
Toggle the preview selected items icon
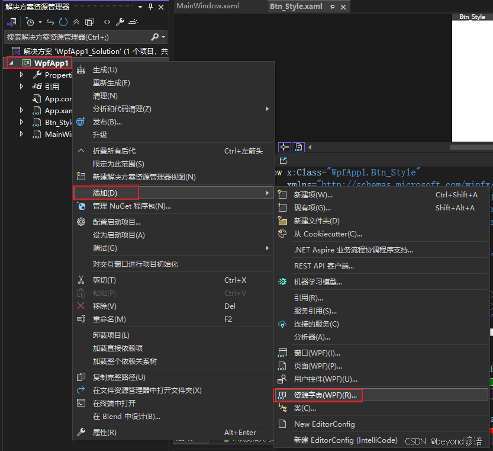pos(133,22)
